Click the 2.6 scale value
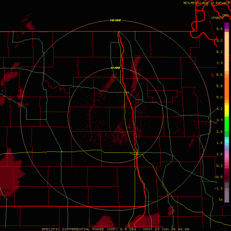The height and width of the screenshot is (231, 231). coord(219,131)
